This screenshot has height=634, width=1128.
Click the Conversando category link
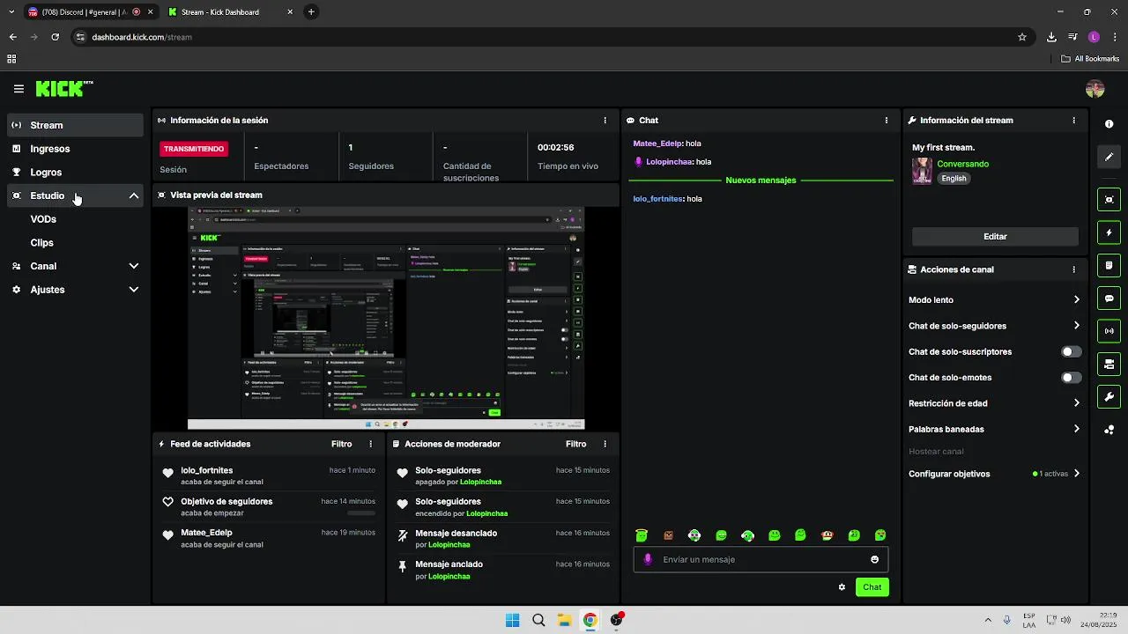962,165
